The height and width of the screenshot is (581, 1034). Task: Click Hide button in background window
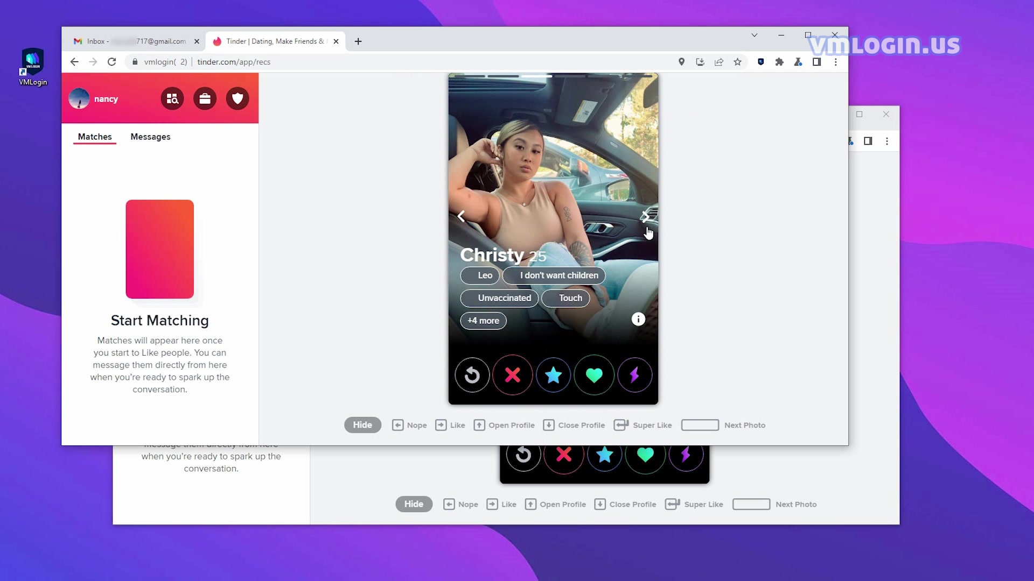click(x=414, y=504)
